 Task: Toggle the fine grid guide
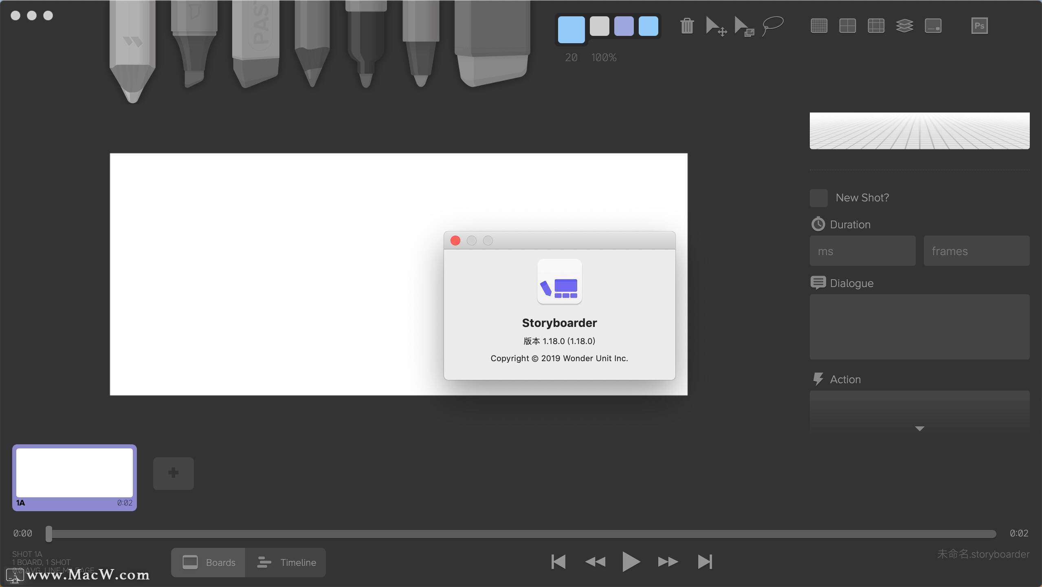coord(819,26)
